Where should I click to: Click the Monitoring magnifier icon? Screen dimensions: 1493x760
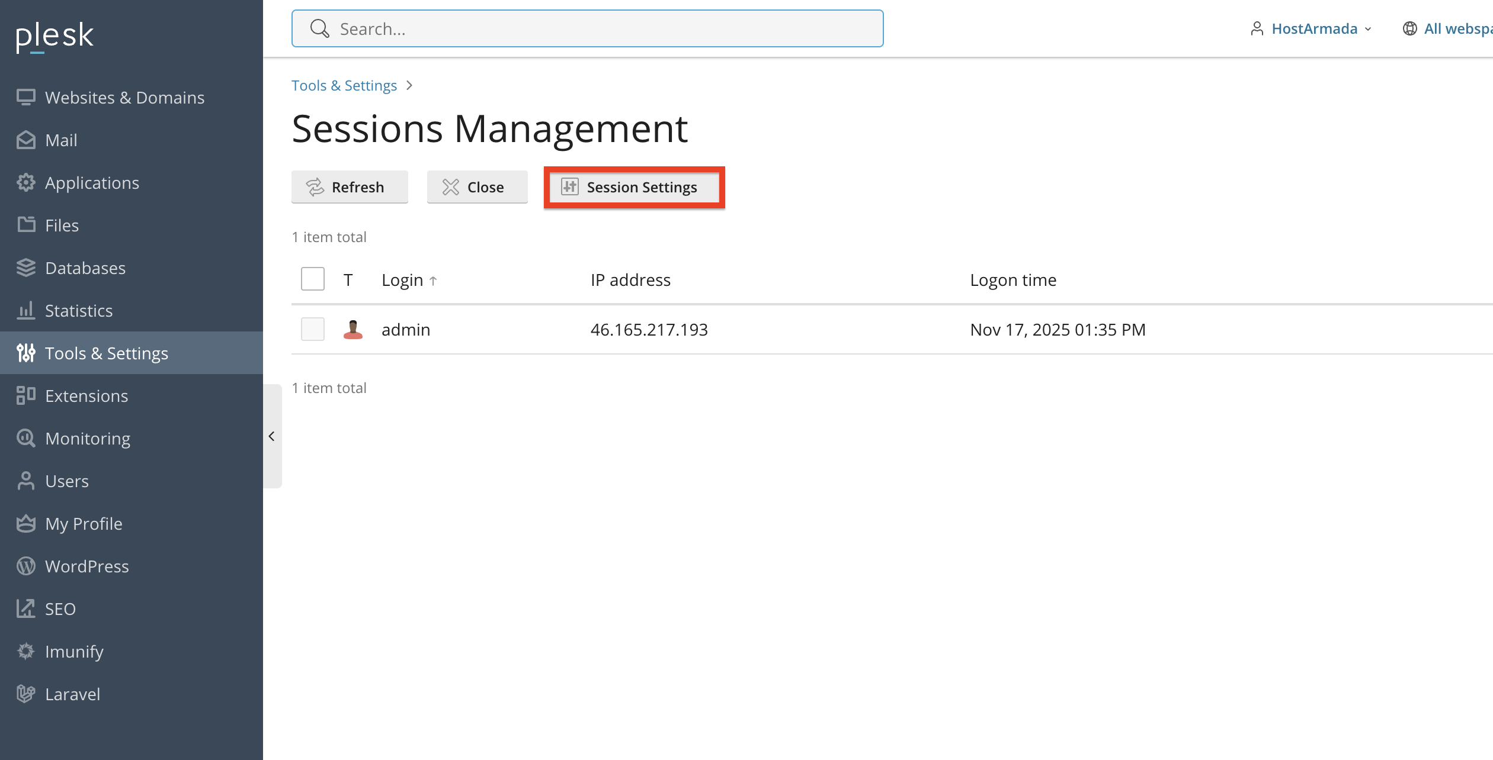(26, 438)
